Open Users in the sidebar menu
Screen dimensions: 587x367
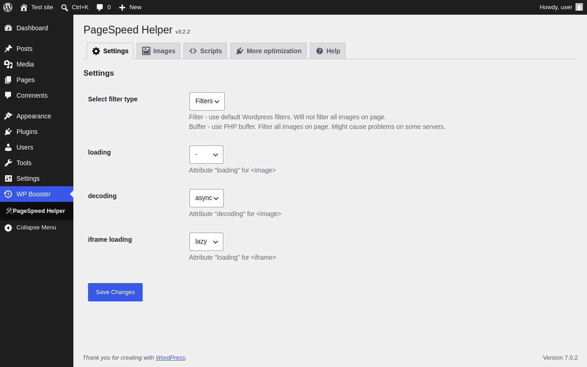(x=37, y=147)
